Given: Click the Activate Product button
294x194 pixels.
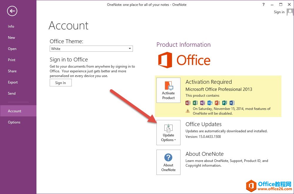Looking at the screenshot, I should [x=168, y=90].
